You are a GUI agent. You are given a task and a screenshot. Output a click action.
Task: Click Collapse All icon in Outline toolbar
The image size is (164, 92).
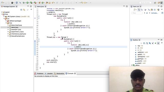144,43
